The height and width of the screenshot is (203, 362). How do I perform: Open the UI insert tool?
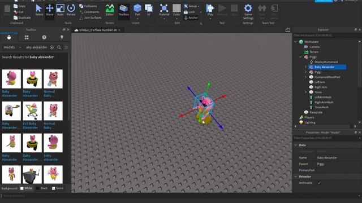pyautogui.click(x=149, y=10)
